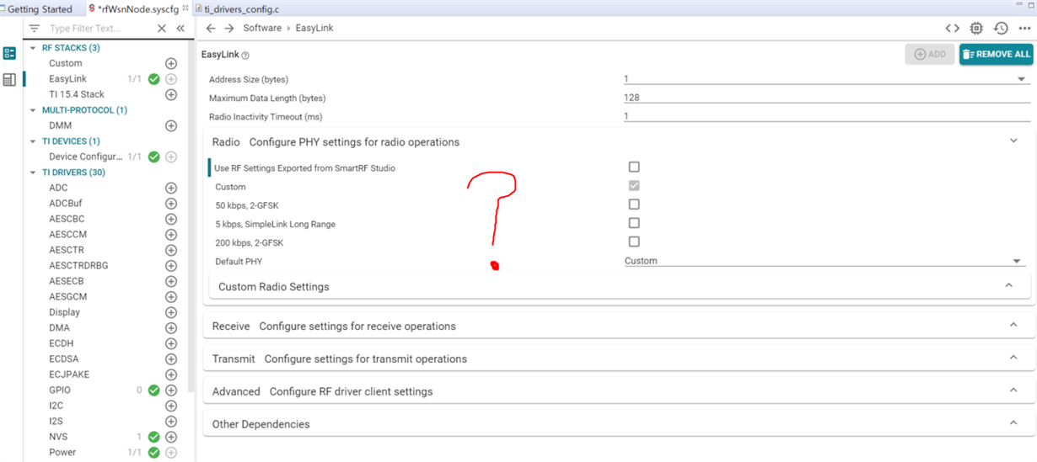Viewport: 1037px width, 462px height.
Task: Open the history icon in top toolbar
Action: pos(1001,28)
